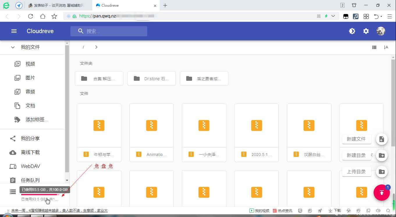Click the Tampermonkey extension icon

click(346, 17)
